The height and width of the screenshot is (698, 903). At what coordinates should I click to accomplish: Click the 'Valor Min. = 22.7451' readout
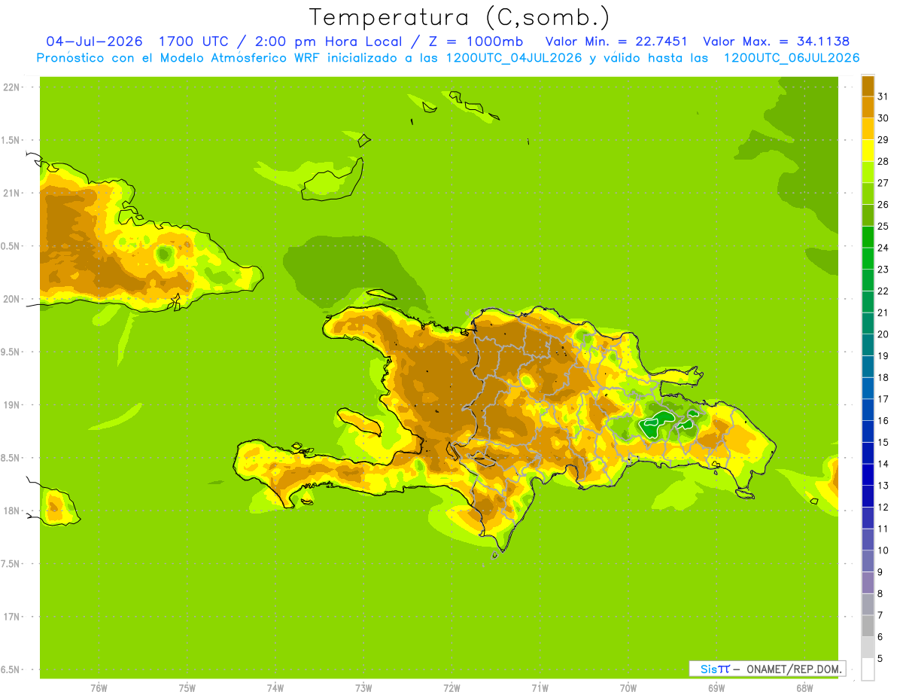pos(616,41)
